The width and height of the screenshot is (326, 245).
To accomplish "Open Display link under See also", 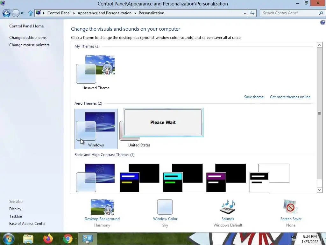I will [15, 209].
